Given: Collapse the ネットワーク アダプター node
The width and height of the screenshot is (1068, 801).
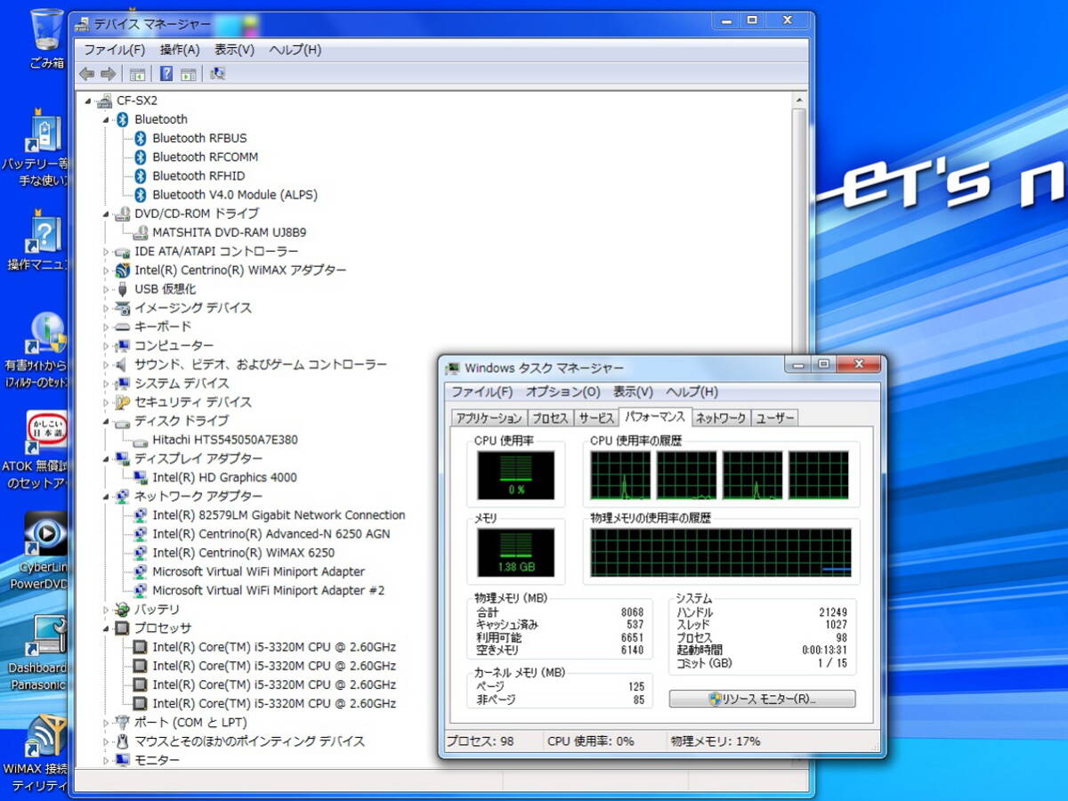Looking at the screenshot, I should tap(107, 496).
